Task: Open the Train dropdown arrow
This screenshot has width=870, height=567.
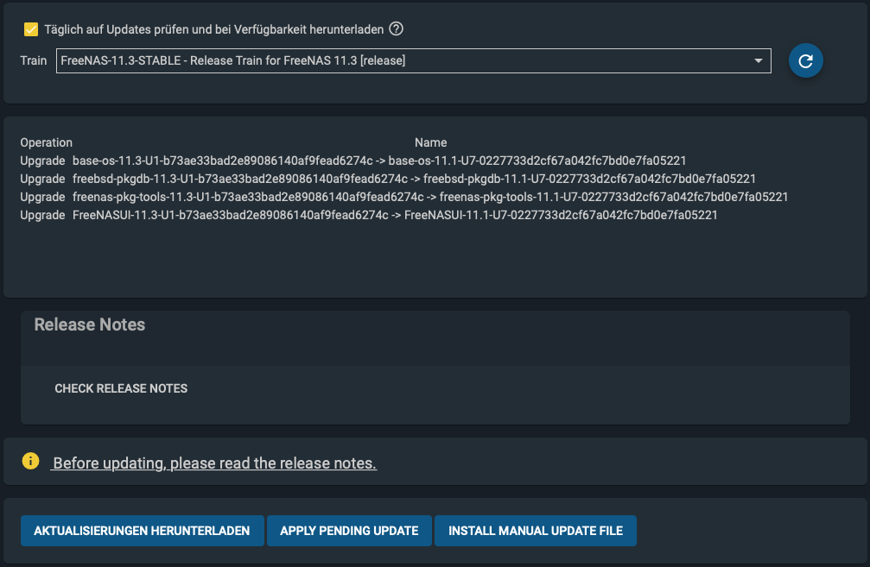Action: pos(758,60)
